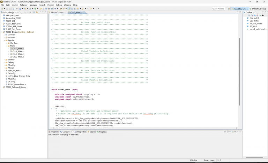This screenshot has width=268, height=163.
Task: Click the wrench build settings icon
Action: pos(41,9)
